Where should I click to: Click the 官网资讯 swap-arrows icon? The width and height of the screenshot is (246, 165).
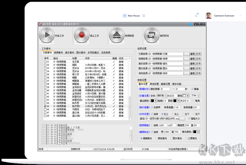click(152, 36)
